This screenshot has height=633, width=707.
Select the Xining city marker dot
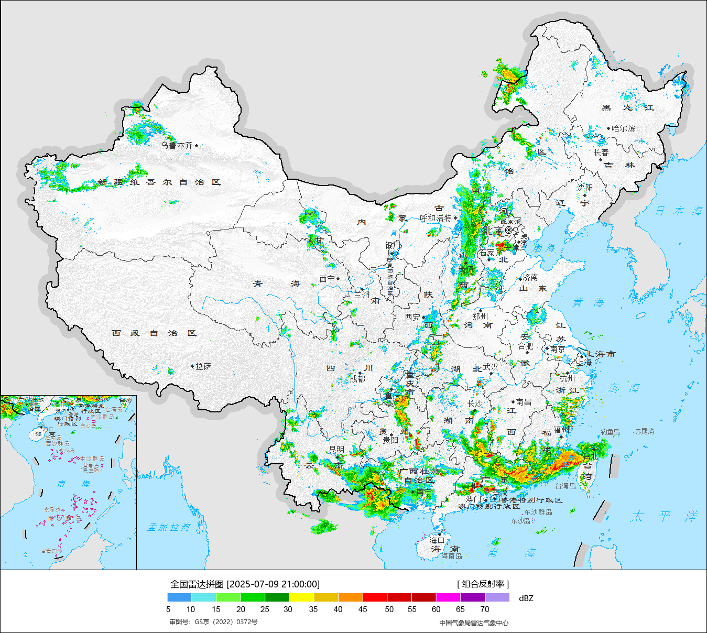[338, 279]
